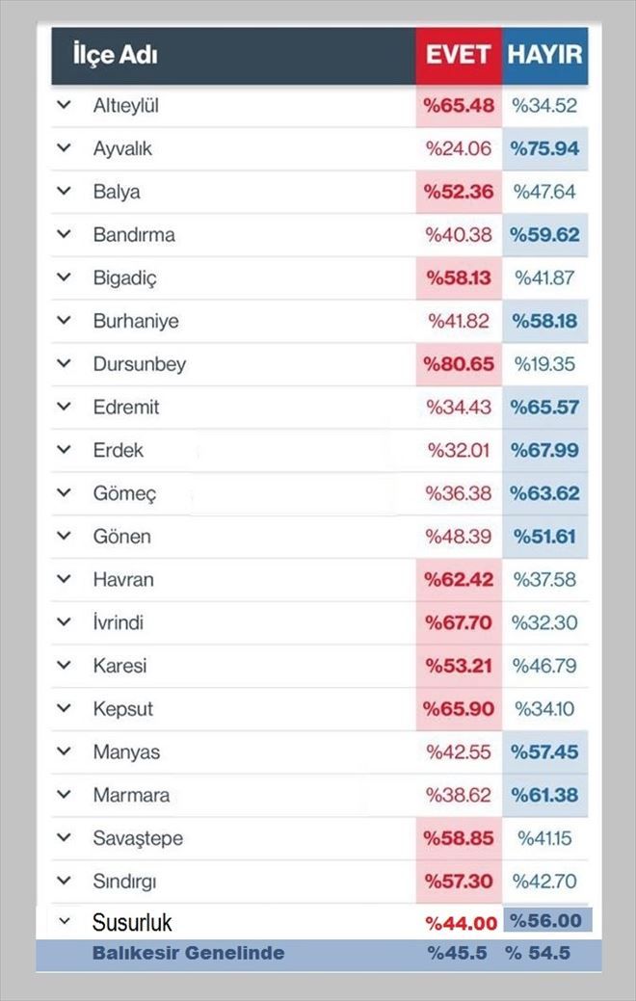Image resolution: width=636 pixels, height=1001 pixels.
Task: Click the Karesi district name
Action: [119, 665]
